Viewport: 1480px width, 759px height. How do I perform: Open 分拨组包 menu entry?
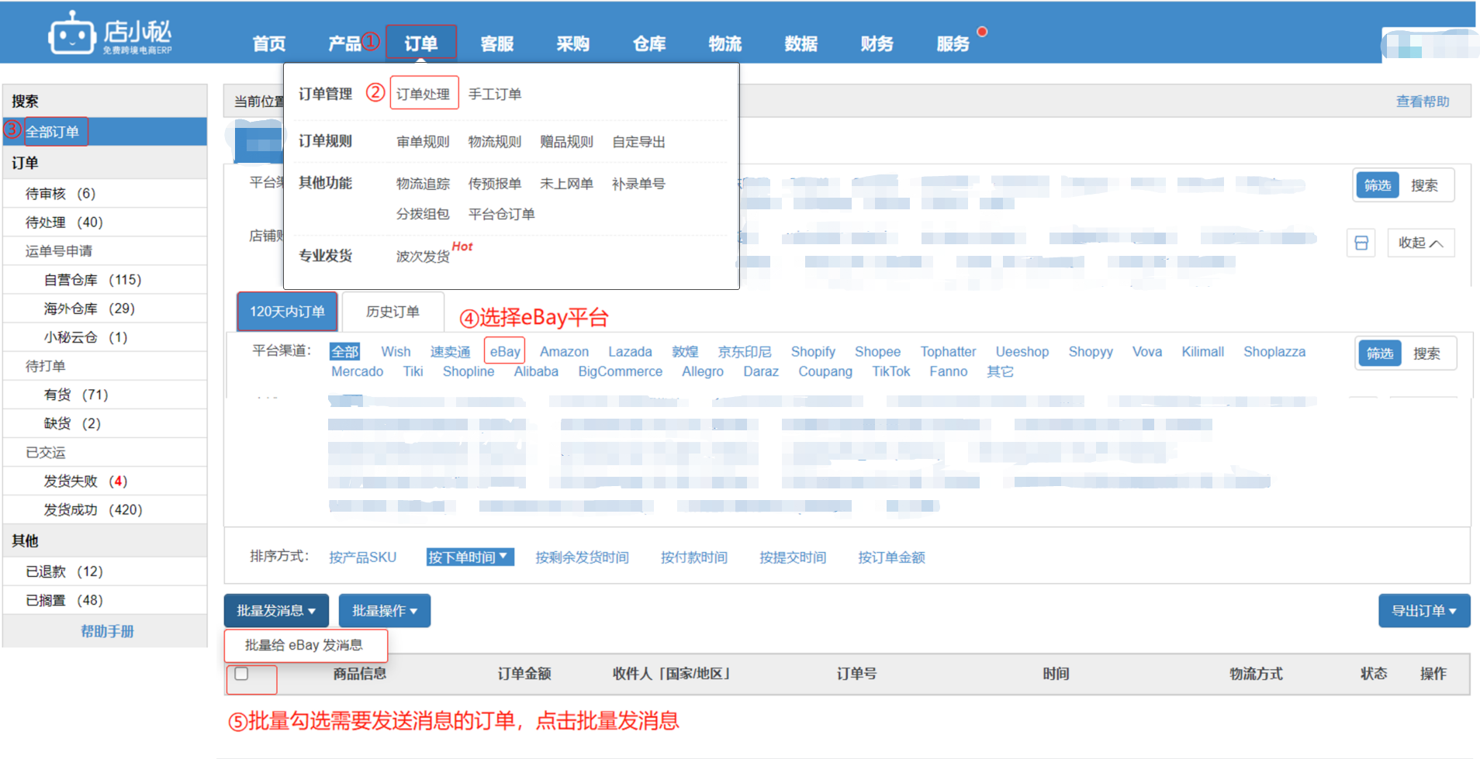(x=423, y=213)
